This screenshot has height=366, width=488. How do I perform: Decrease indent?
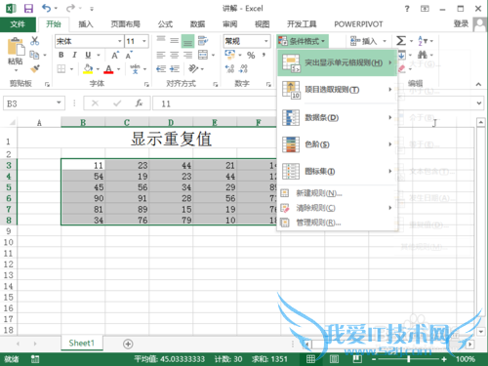coord(161,68)
